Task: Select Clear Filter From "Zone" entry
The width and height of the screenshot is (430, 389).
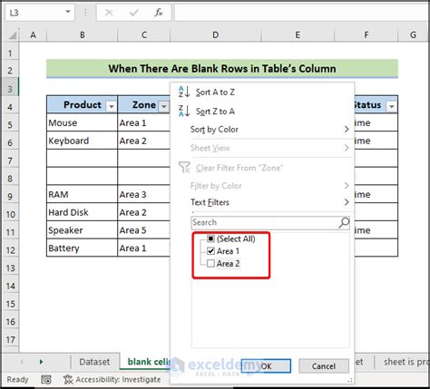Action: [x=262, y=168]
